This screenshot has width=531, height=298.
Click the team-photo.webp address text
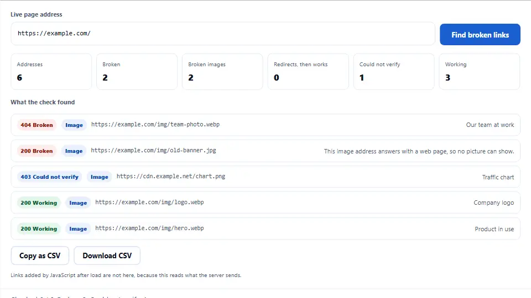pyautogui.click(x=155, y=124)
